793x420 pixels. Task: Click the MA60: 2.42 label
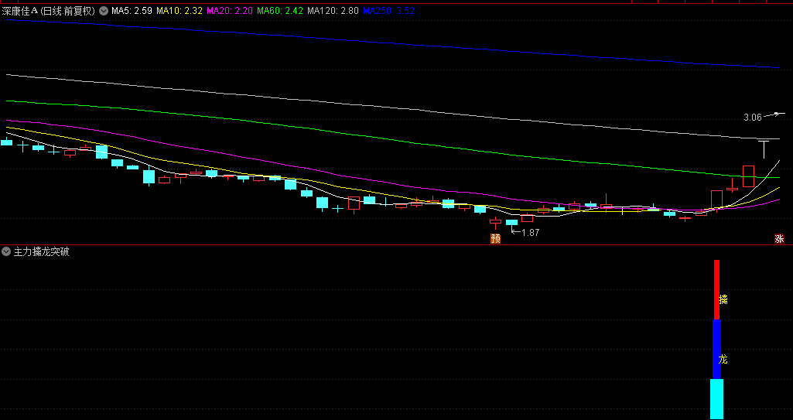(x=280, y=11)
